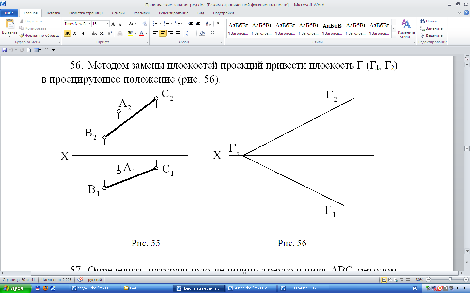
Task: Click the пуск Start button
Action: pyautogui.click(x=16, y=288)
